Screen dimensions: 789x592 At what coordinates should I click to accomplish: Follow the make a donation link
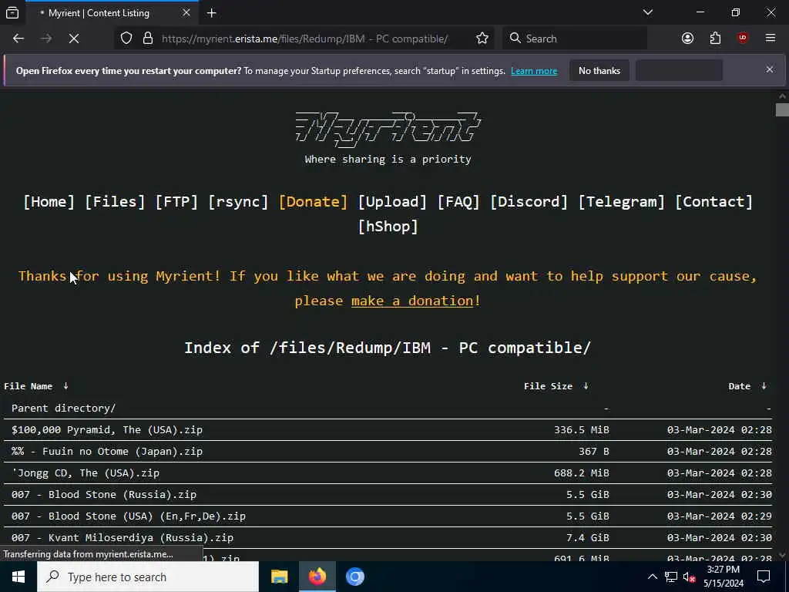click(x=412, y=301)
